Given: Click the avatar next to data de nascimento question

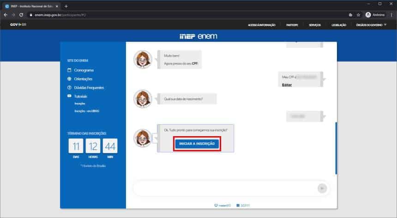Looking at the screenshot, I should coord(143,99).
